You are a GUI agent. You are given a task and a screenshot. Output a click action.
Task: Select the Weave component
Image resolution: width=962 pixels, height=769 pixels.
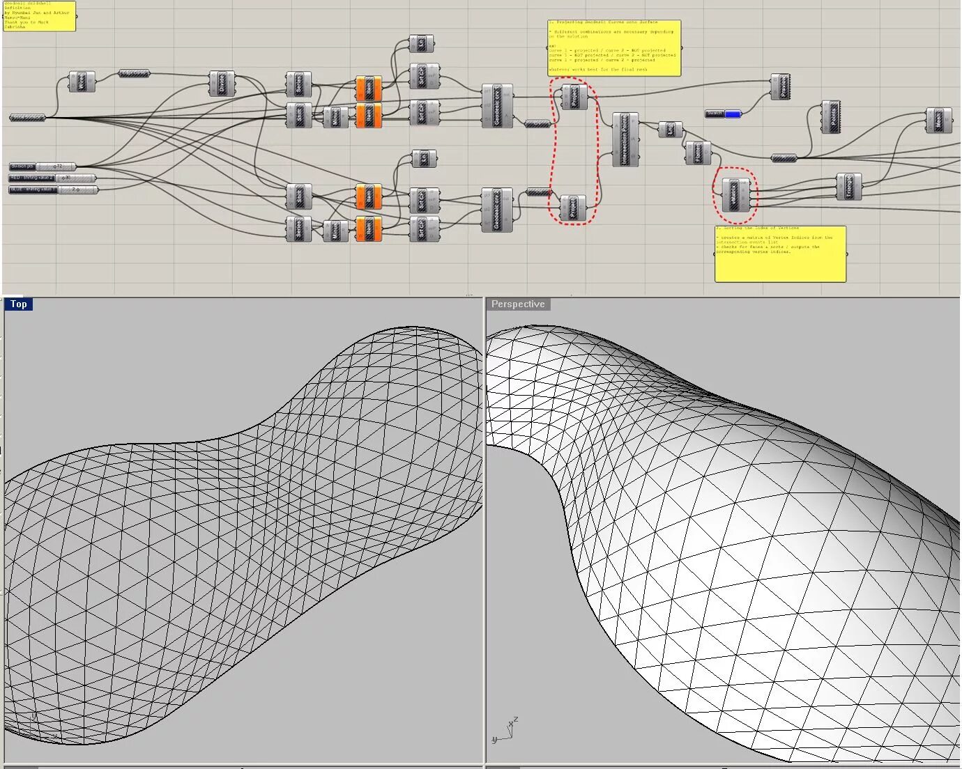pos(82,81)
